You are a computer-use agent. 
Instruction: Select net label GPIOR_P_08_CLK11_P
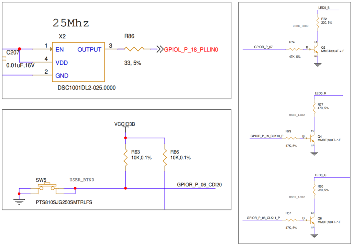tap(263, 218)
